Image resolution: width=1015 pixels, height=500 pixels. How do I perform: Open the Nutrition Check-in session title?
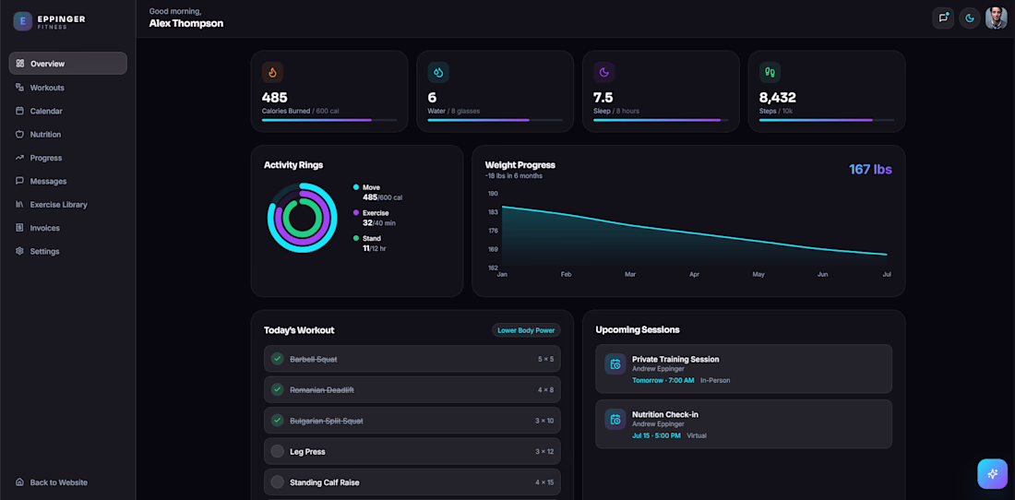point(664,414)
